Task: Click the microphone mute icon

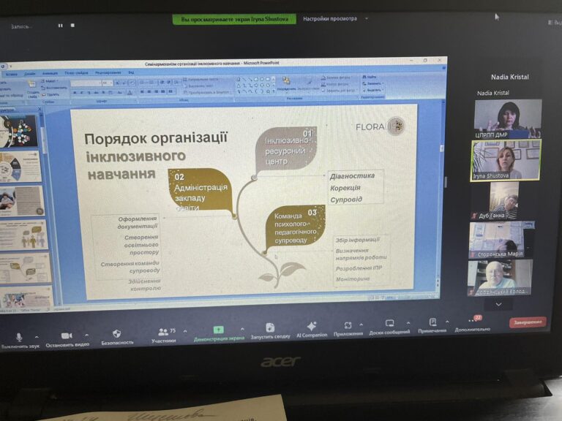Action: pos(20,335)
